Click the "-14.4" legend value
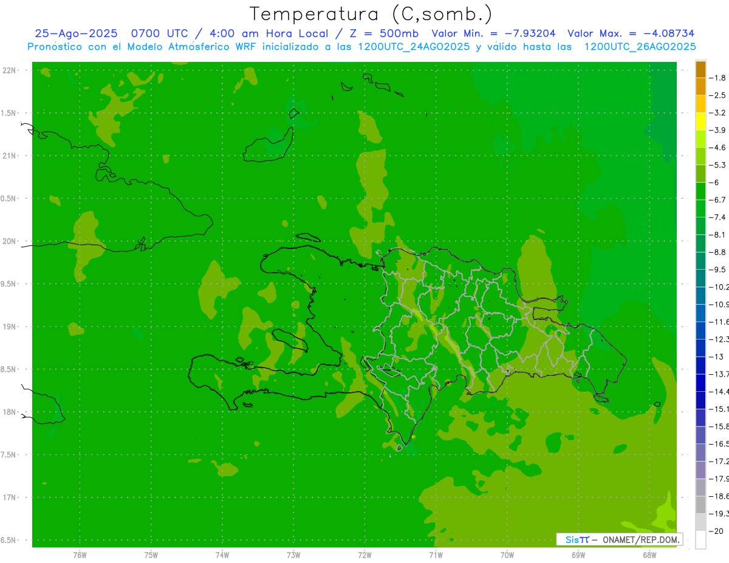This screenshot has width=729, height=563. point(719,391)
